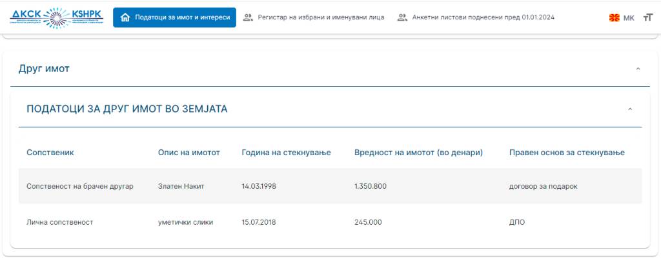The width and height of the screenshot is (661, 264).
Task: Click the 245.000 value cell
Action: pos(368,222)
